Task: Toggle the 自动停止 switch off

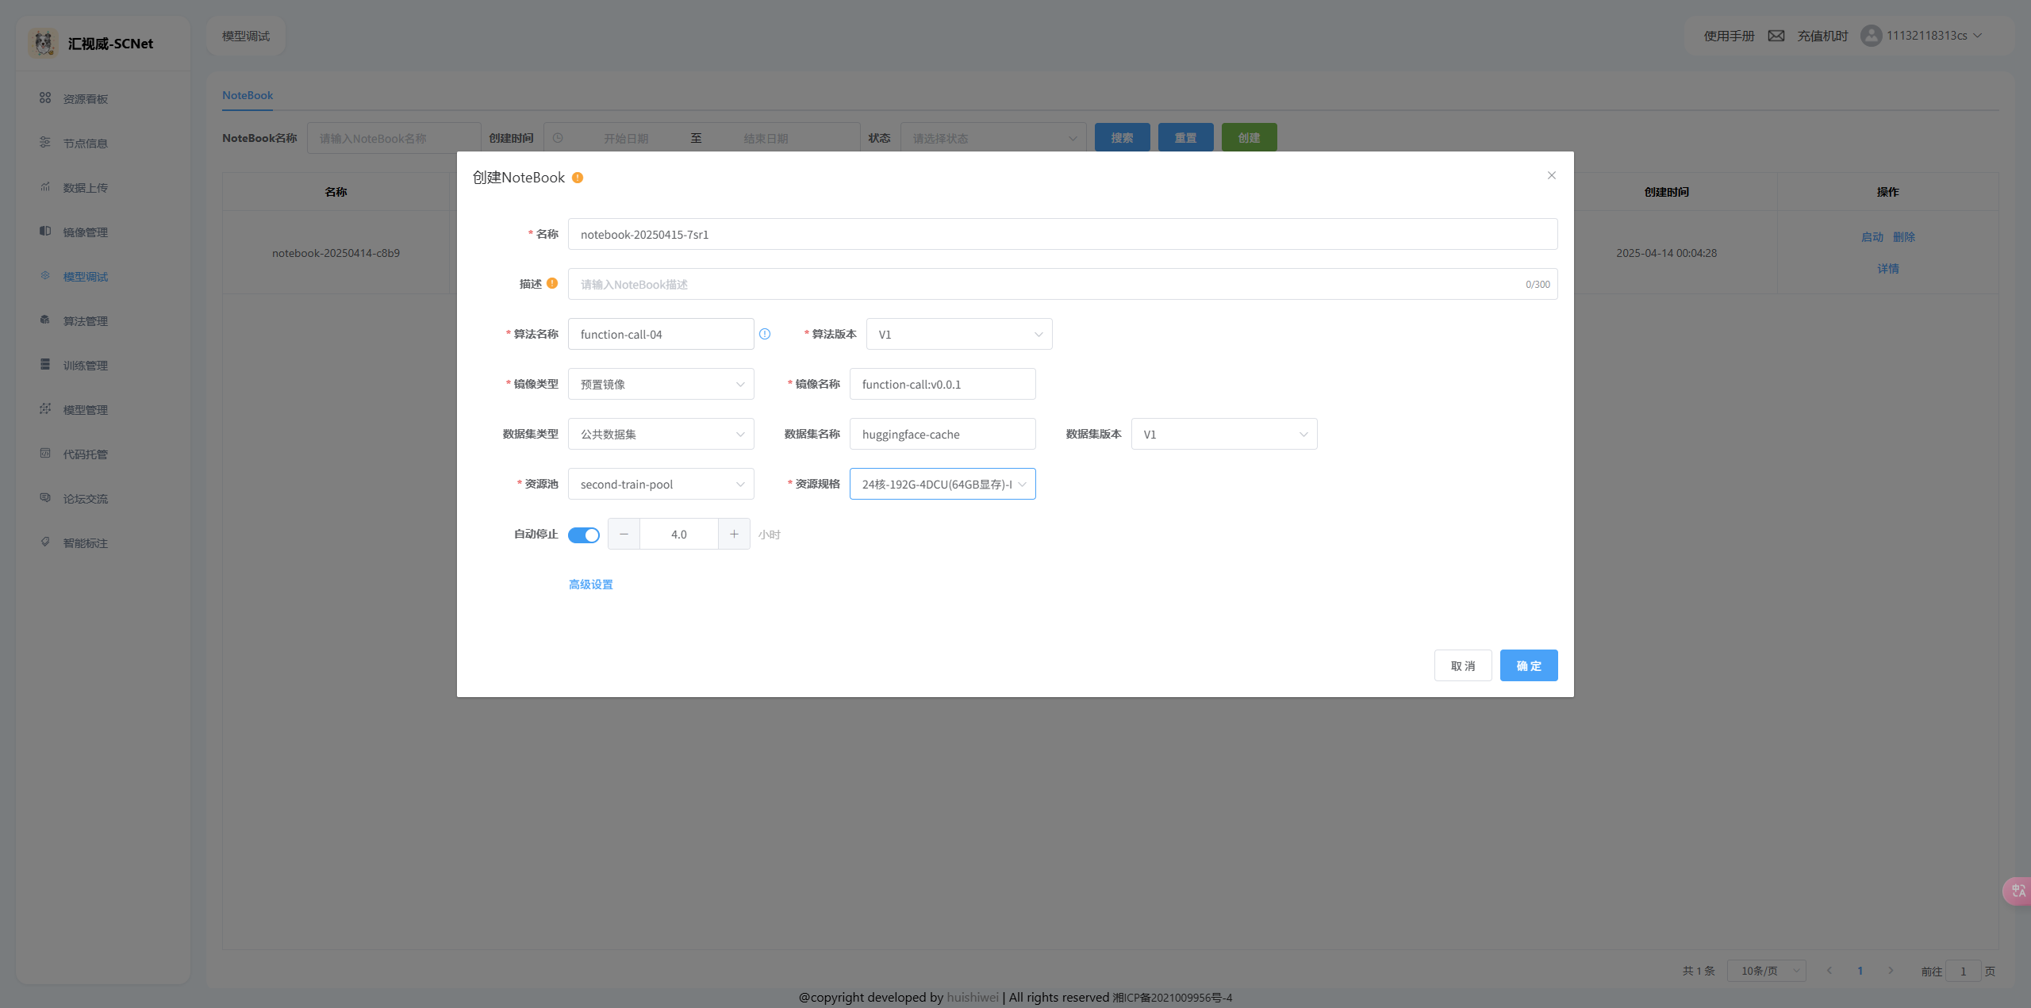Action: pyautogui.click(x=584, y=535)
